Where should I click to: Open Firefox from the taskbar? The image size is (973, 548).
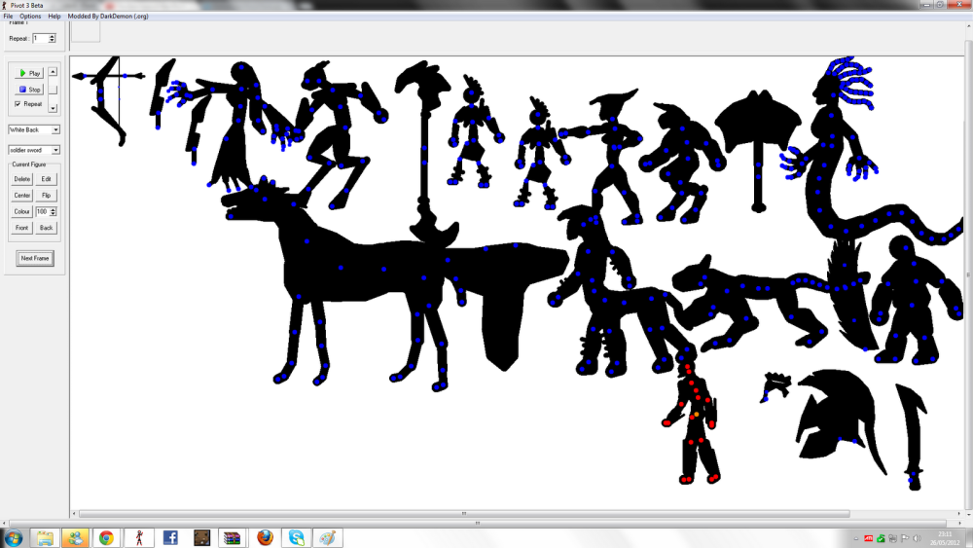pos(265,538)
